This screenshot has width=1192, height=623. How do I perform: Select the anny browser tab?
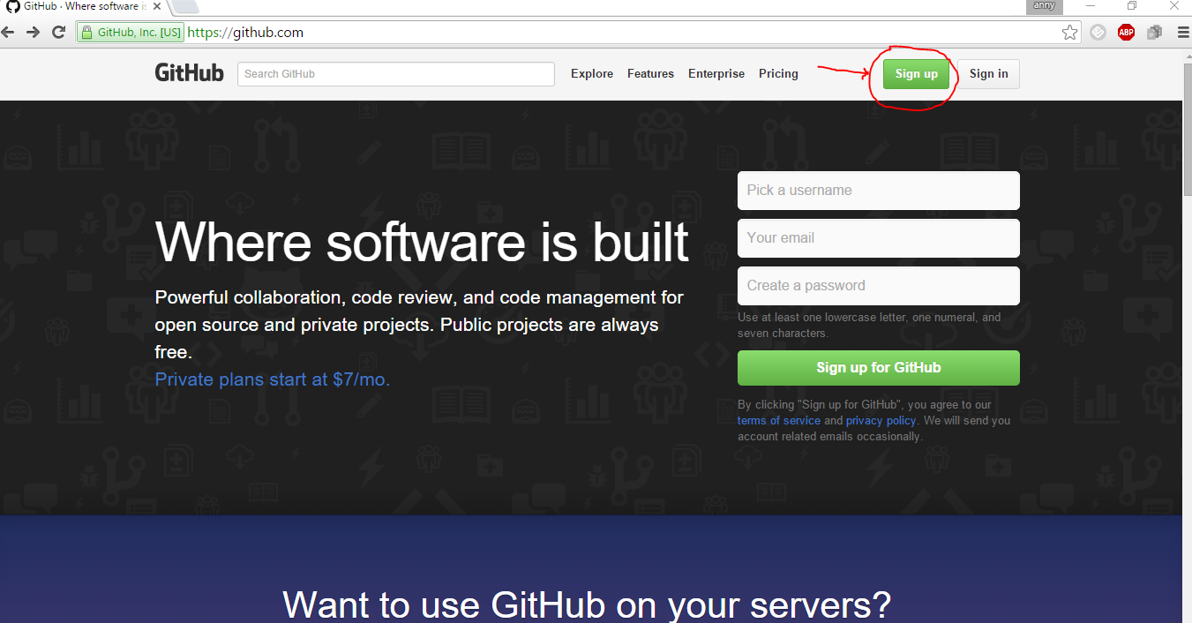(x=1043, y=7)
